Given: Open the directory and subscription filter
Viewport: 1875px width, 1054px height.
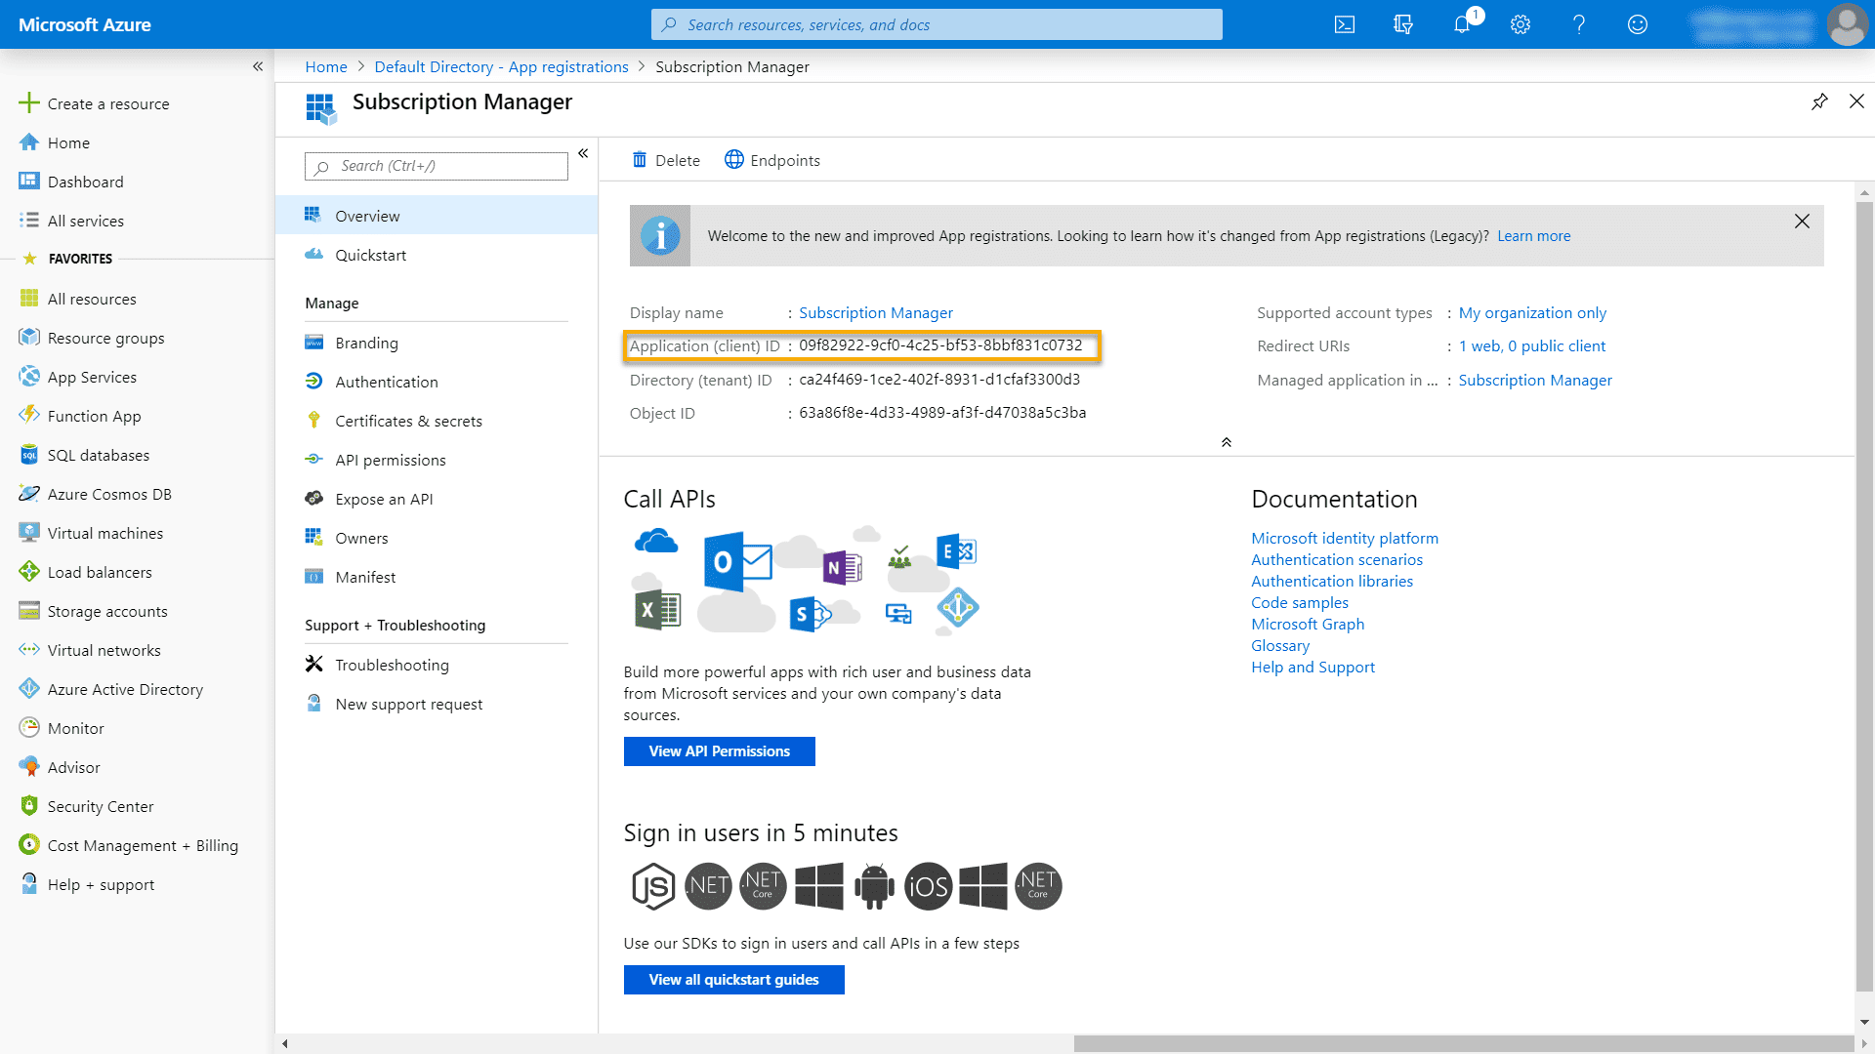Looking at the screenshot, I should click(1403, 24).
